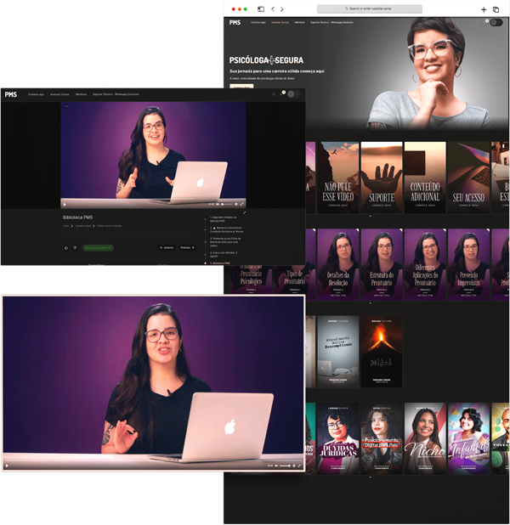510x525 pixels.
Task: Open the 'Nicho' course card
Action: (425, 438)
